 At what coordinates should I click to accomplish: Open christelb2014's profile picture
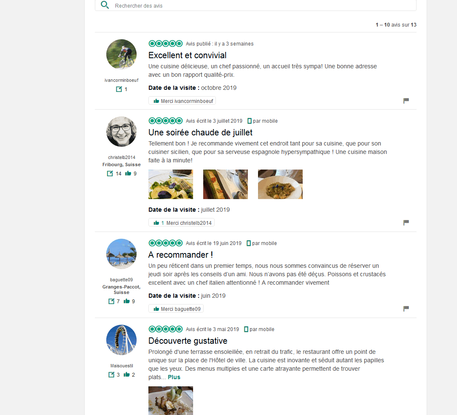coord(121,132)
